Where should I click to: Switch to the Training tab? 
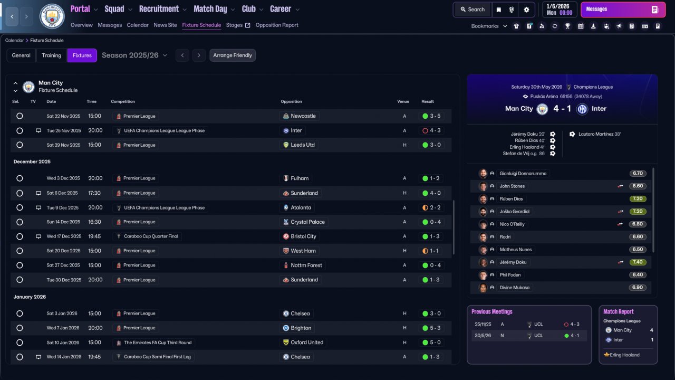52,55
